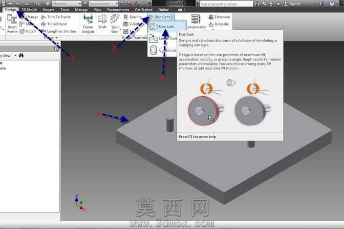
Task: Click the browser panel help icon
Action: point(56,48)
